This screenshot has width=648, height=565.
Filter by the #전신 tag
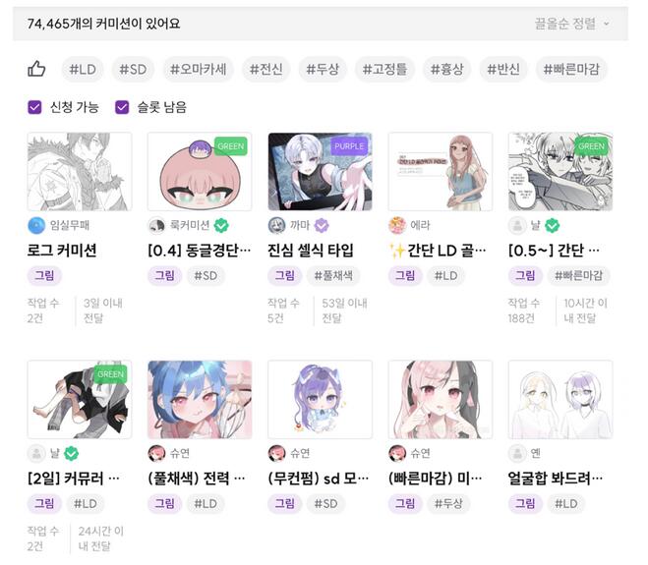[x=266, y=69]
